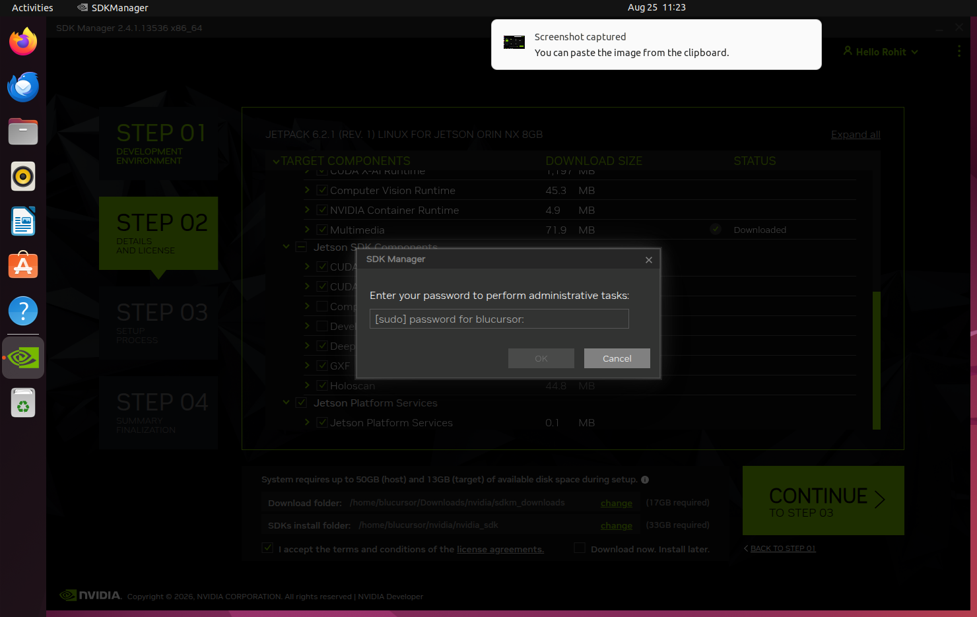Click the components list scrollbar thumb
The height and width of the screenshot is (617, 977).
(877, 360)
